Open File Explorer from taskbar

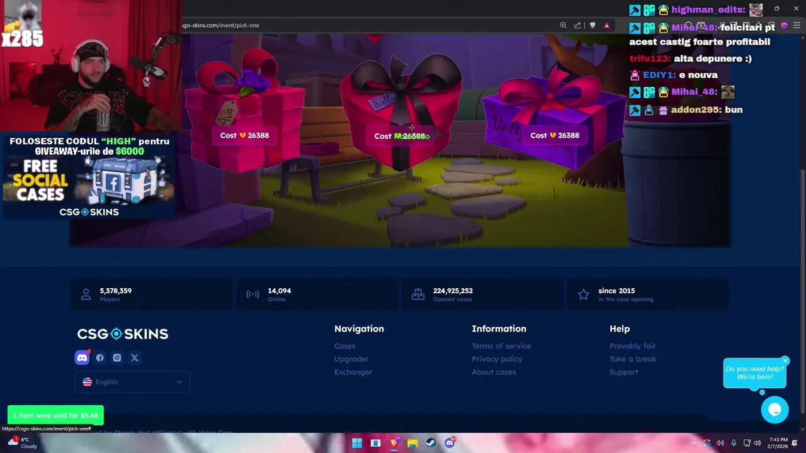pos(412,443)
